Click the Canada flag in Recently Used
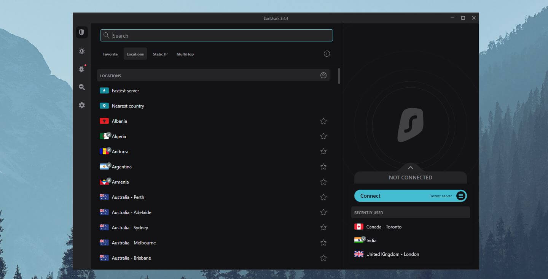The width and height of the screenshot is (548, 279). pos(358,227)
